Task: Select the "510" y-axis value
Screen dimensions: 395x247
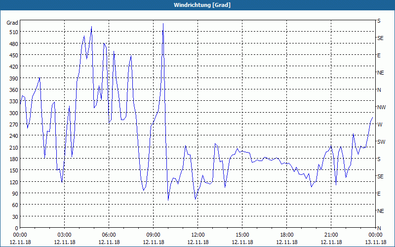Action: pyautogui.click(x=14, y=32)
